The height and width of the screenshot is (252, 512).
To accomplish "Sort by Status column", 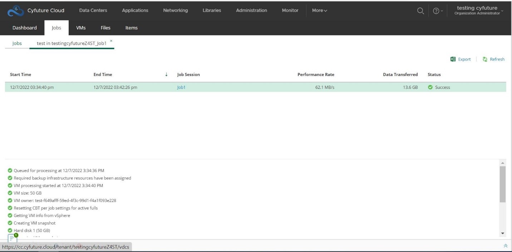I will pyautogui.click(x=434, y=75).
